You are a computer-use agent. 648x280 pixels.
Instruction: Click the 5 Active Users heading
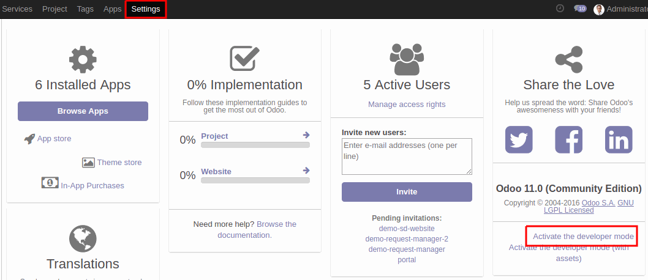click(407, 85)
